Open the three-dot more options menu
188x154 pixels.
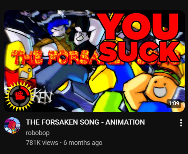click(x=181, y=123)
